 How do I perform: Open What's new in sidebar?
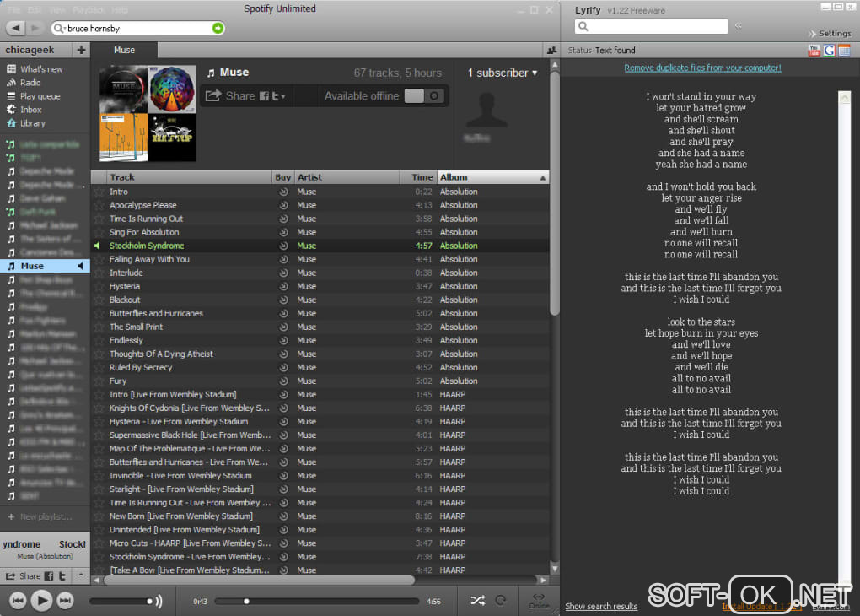(41, 69)
